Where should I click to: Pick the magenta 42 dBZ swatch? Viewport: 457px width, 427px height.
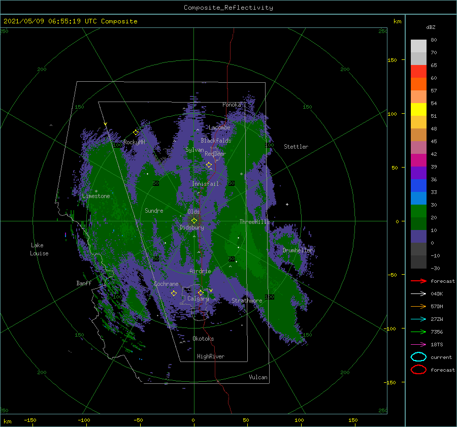click(x=418, y=160)
